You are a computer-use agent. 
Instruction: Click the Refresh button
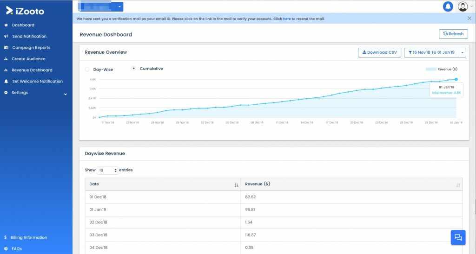point(453,34)
